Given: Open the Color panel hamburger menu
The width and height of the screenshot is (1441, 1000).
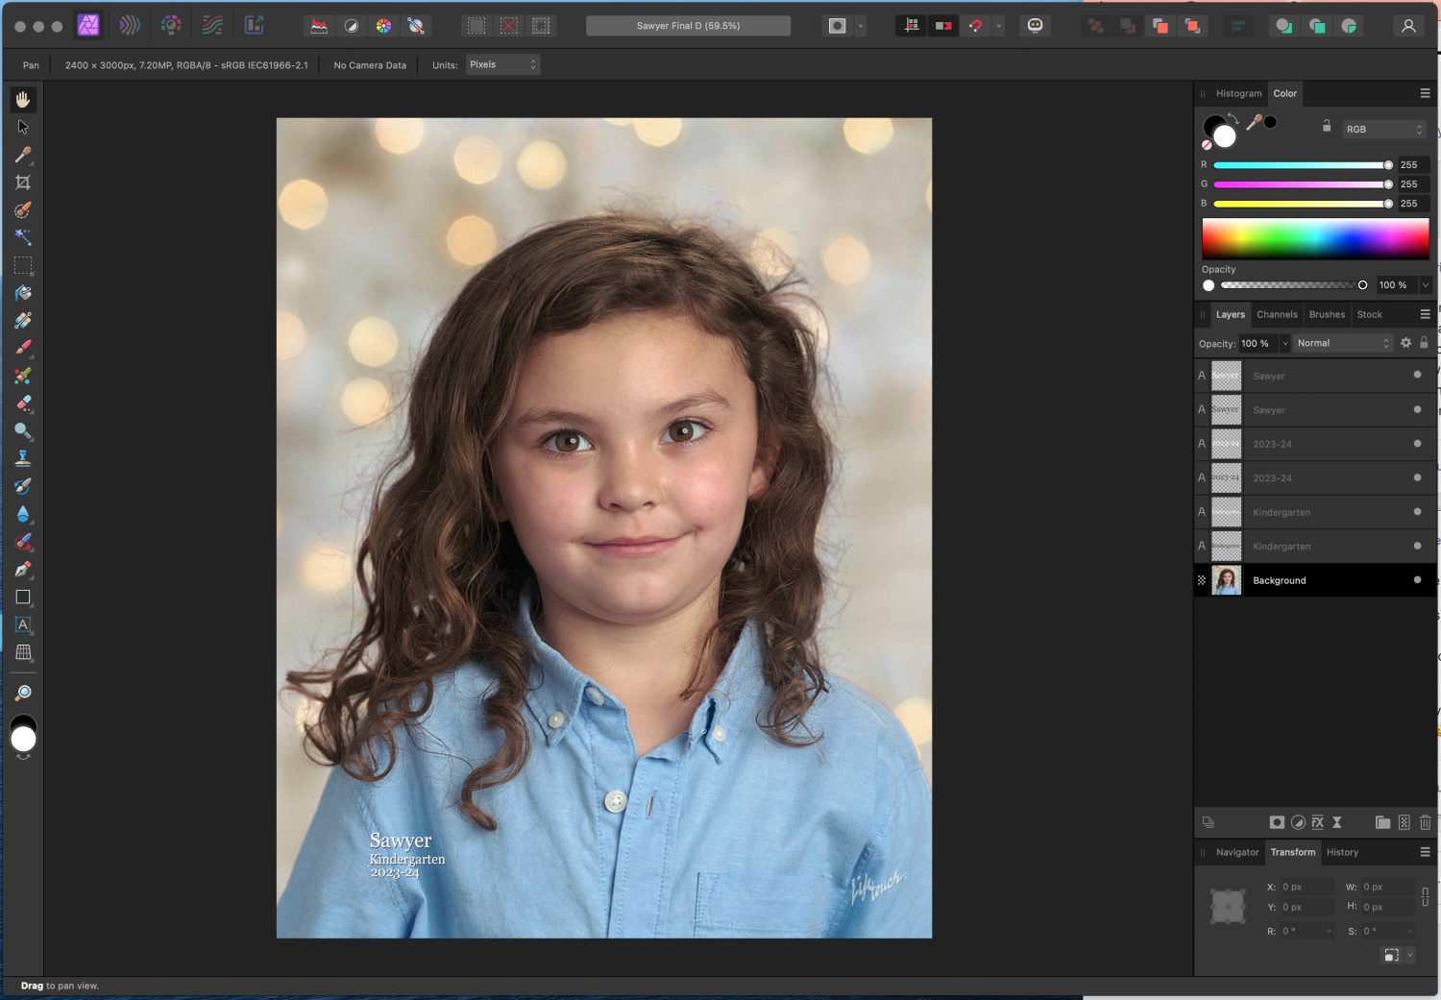Looking at the screenshot, I should pyautogui.click(x=1425, y=93).
